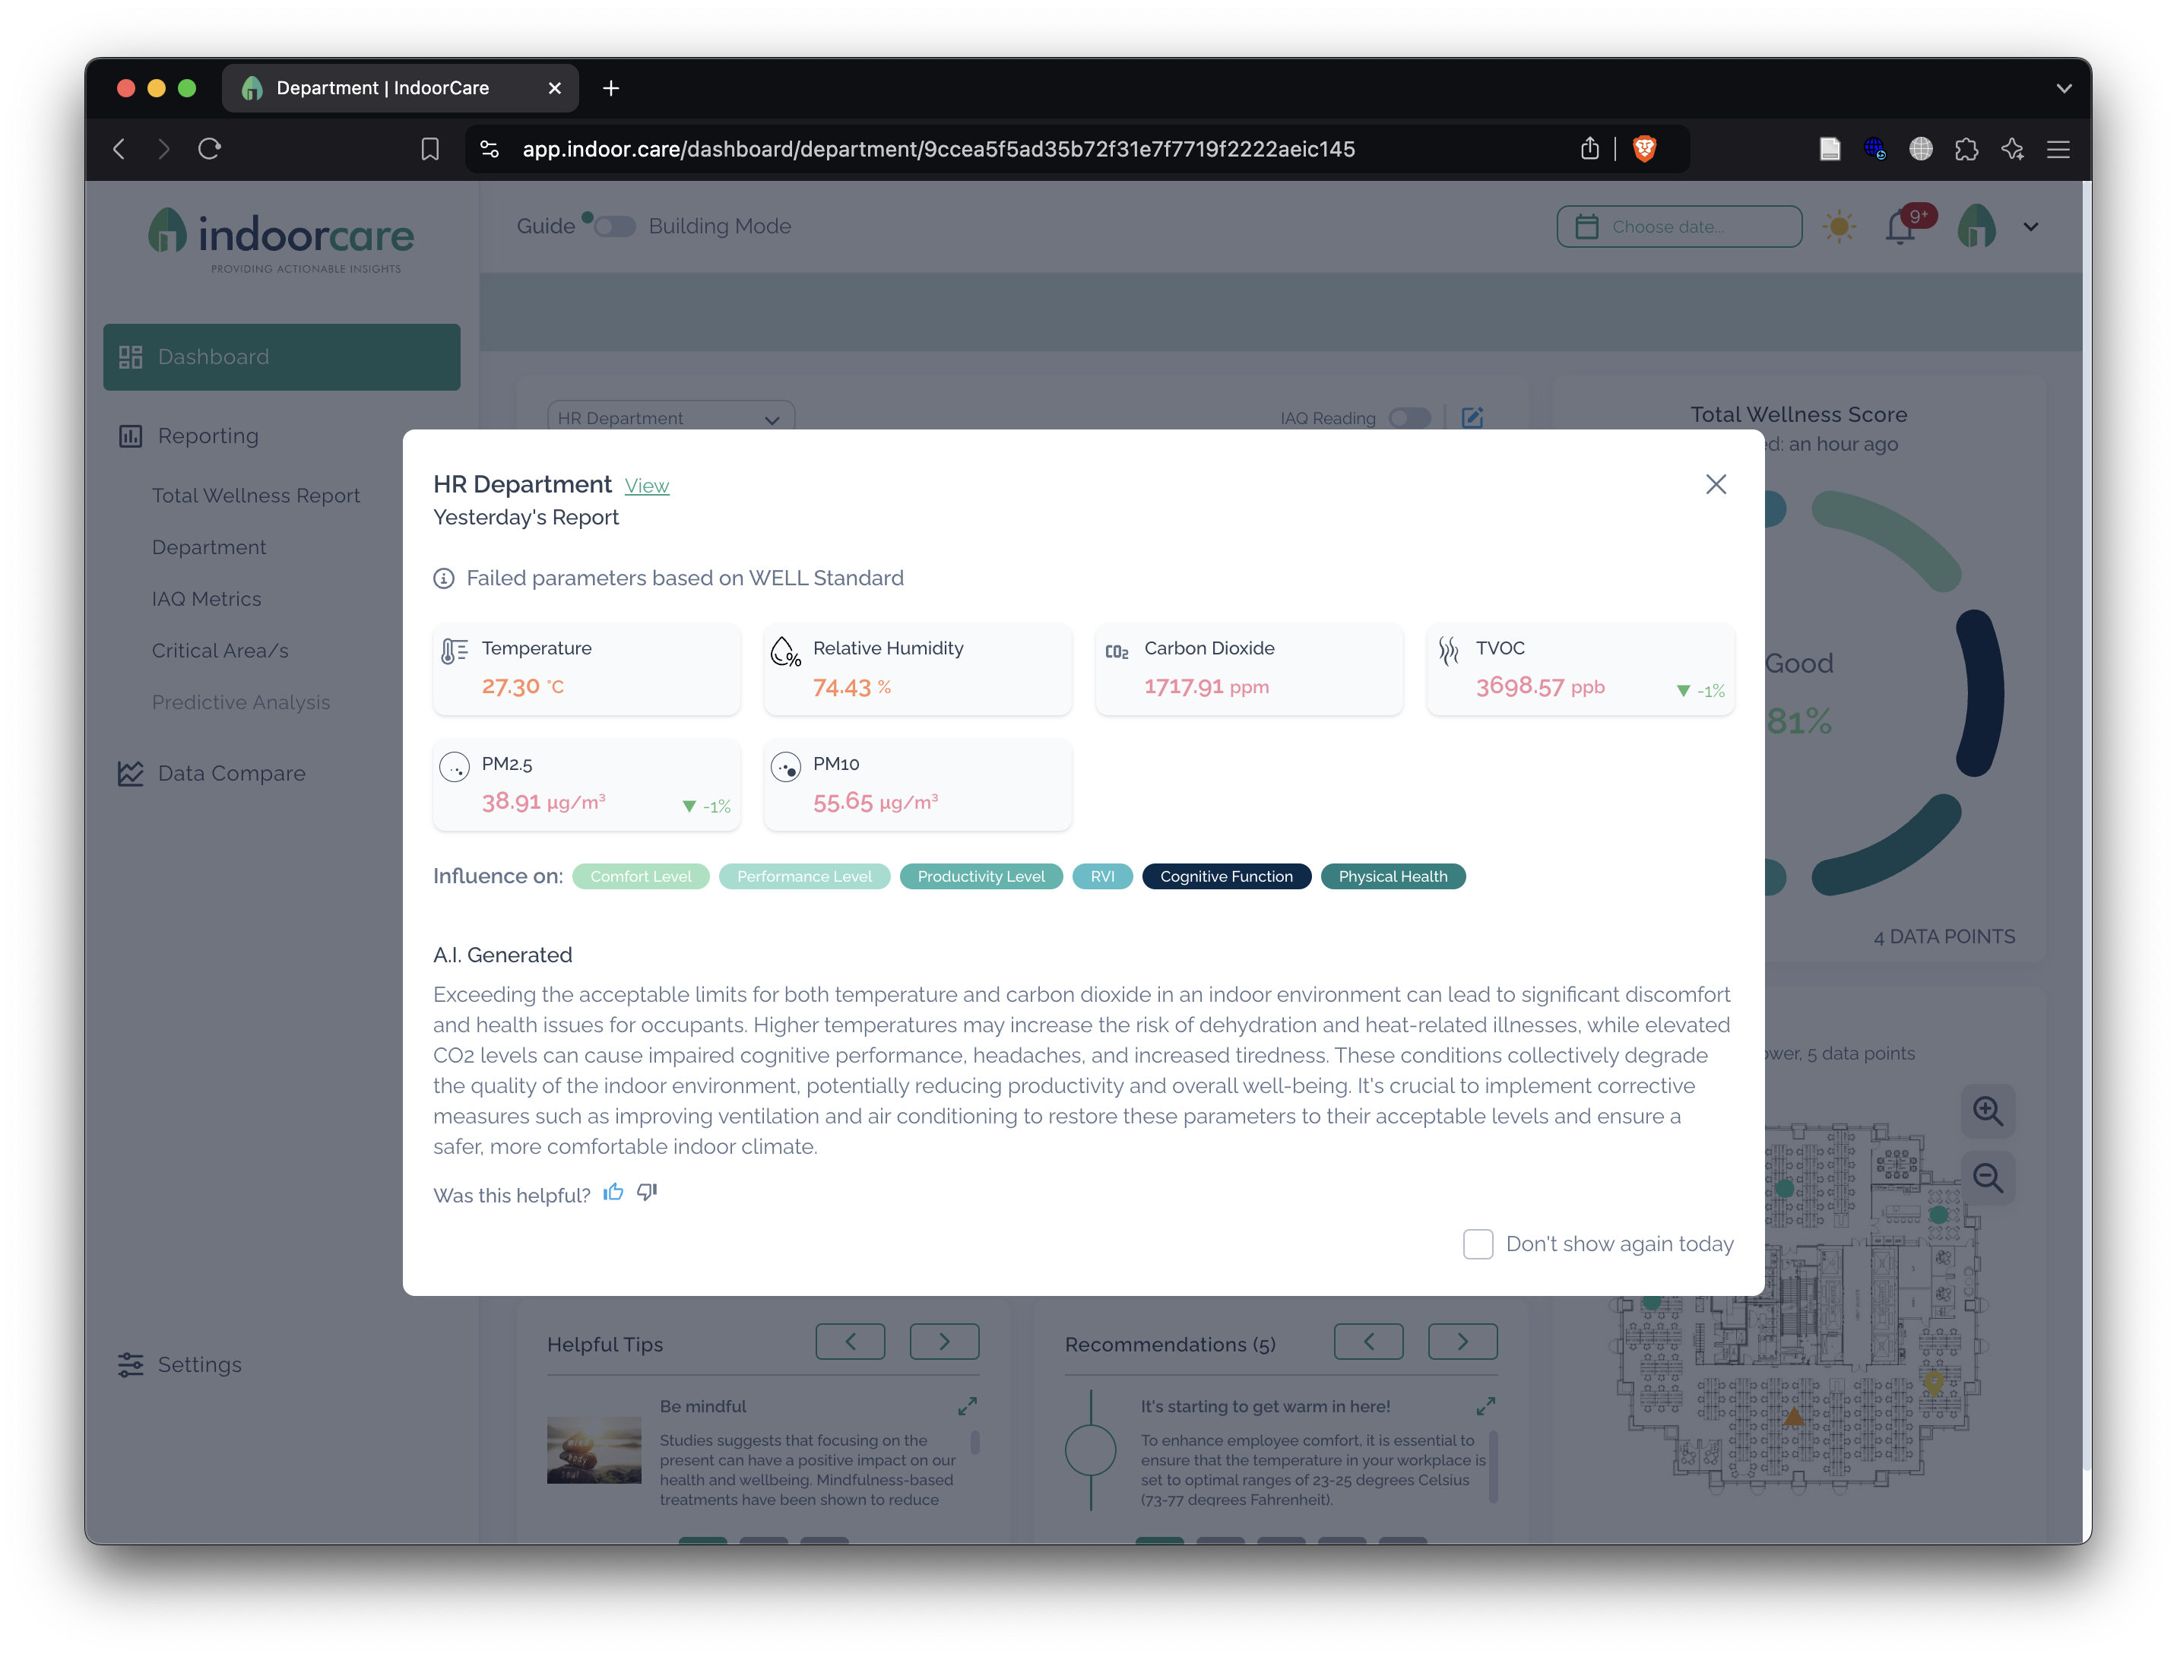Image resolution: width=2177 pixels, height=1657 pixels.
Task: Close the HR Department report dialog
Action: click(1716, 484)
